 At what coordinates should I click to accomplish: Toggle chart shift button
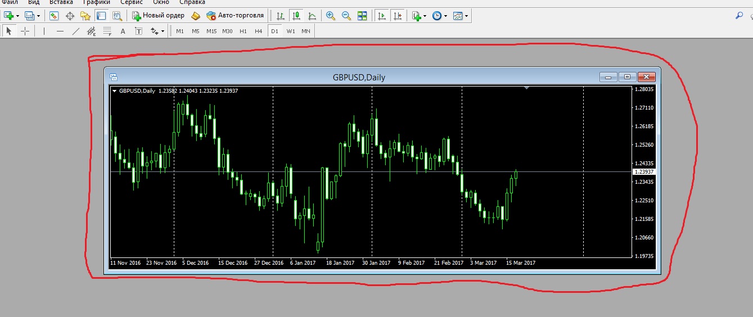398,16
